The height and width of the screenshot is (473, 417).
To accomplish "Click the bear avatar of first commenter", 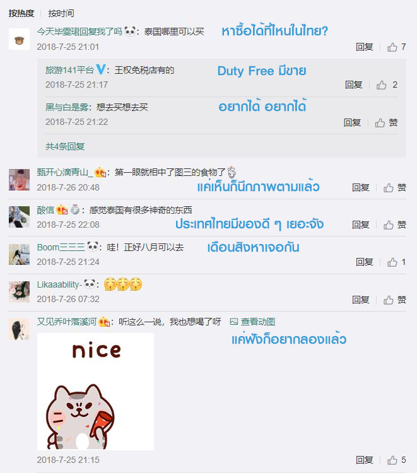I will pos(19,39).
